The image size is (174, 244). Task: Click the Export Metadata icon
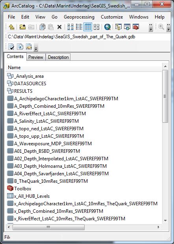(x=20, y=47)
